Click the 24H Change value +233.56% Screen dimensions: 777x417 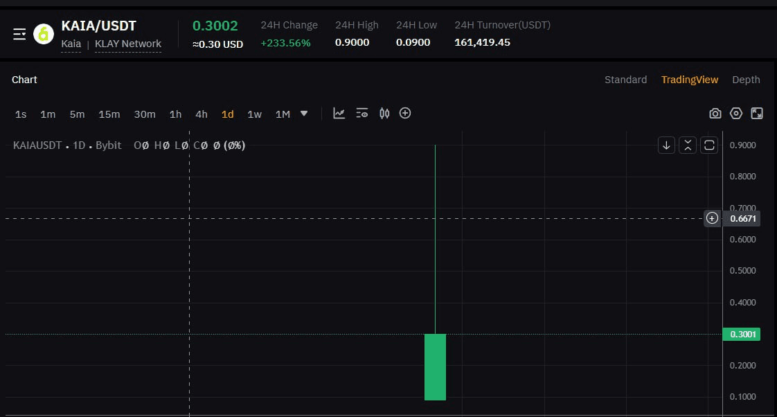[x=285, y=43]
